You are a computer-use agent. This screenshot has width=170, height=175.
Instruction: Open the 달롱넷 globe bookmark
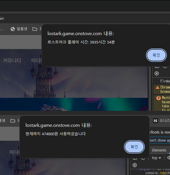[19, 29]
